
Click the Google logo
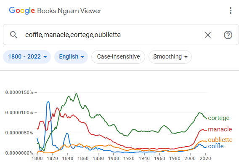pos(22,11)
